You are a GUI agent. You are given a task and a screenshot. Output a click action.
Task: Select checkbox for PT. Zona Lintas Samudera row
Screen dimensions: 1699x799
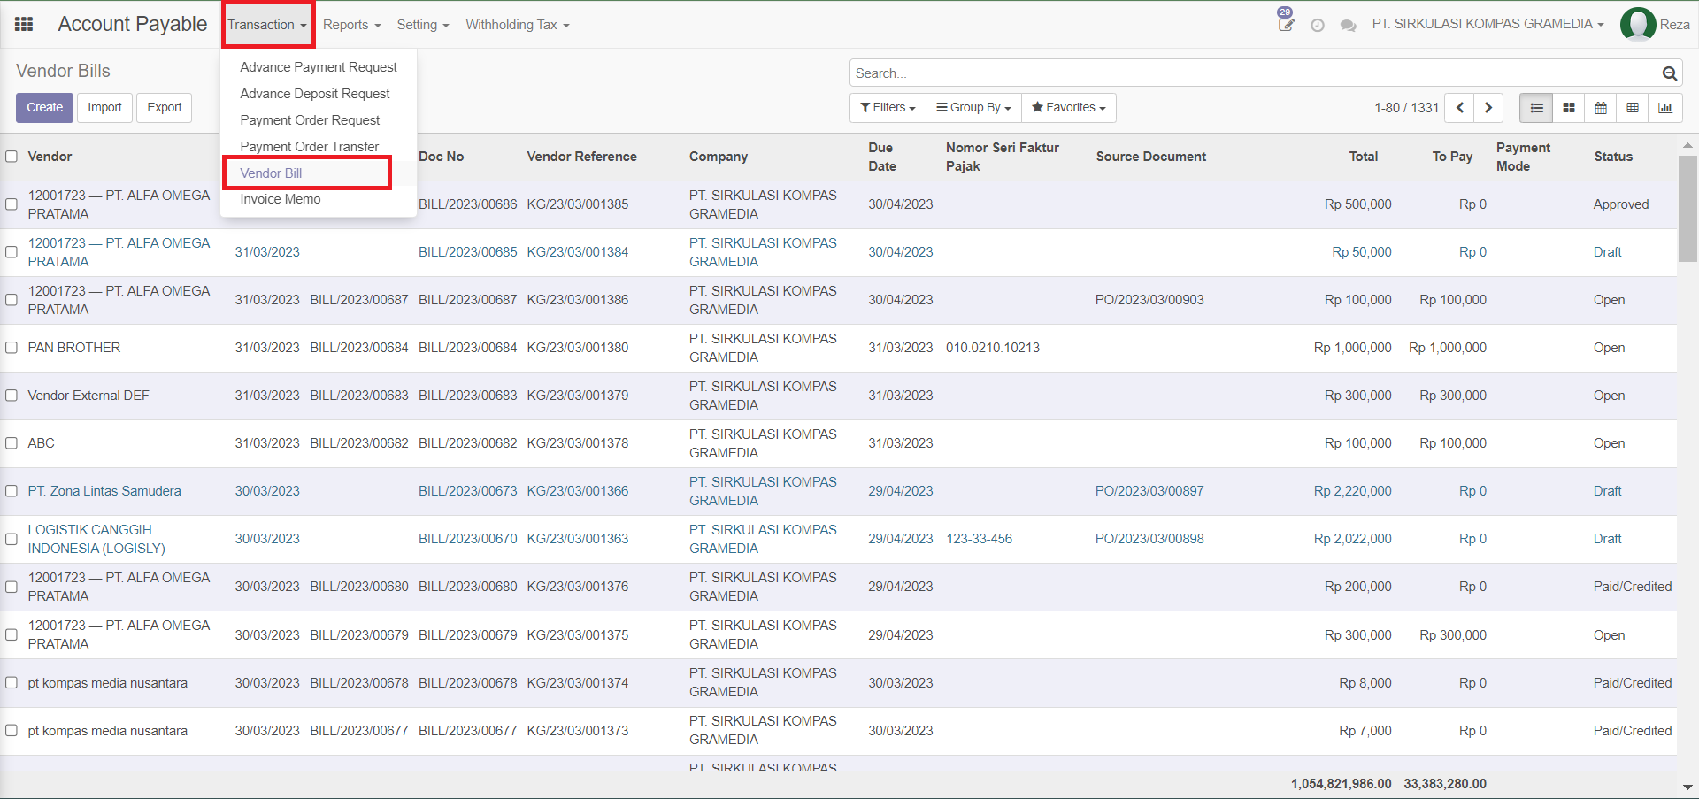click(12, 491)
